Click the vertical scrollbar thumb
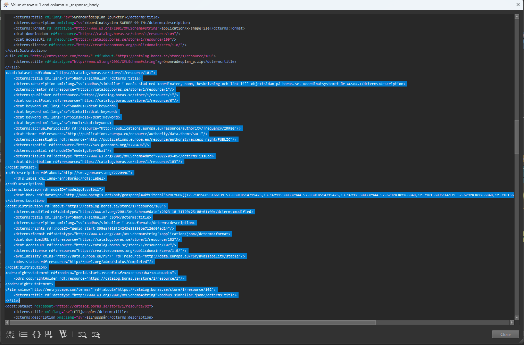The height and width of the screenshot is (345, 524). click(517, 137)
